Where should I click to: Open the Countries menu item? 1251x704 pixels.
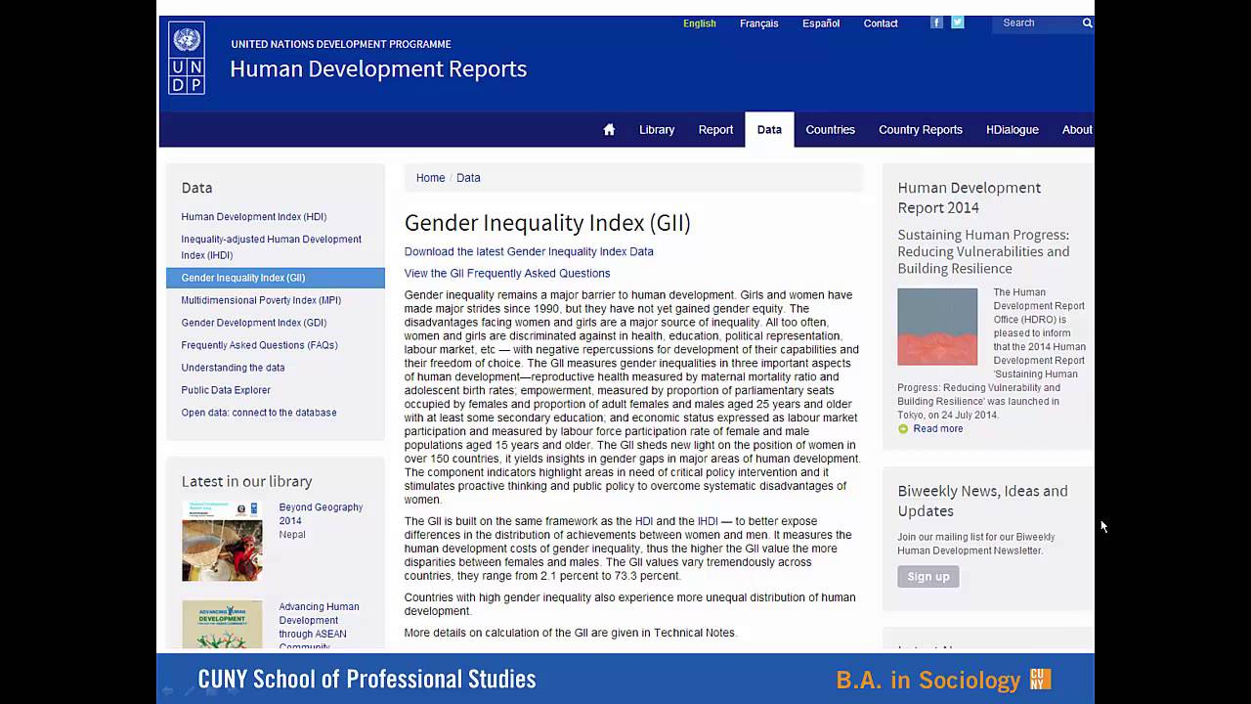click(831, 129)
